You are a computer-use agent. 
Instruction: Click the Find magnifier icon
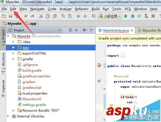(x=63, y=16)
